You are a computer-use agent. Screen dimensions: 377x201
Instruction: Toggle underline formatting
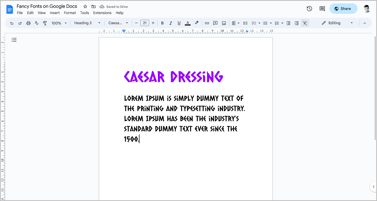[x=179, y=23]
